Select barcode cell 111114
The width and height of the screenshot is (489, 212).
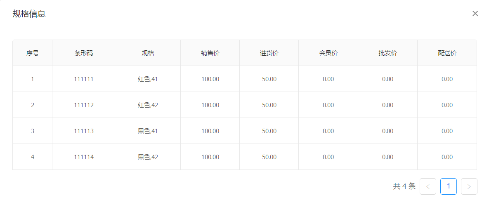[x=84, y=157]
